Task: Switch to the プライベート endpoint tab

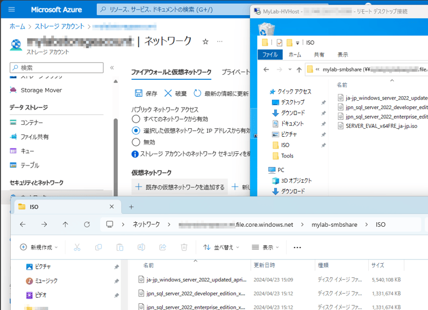Action: [x=236, y=72]
